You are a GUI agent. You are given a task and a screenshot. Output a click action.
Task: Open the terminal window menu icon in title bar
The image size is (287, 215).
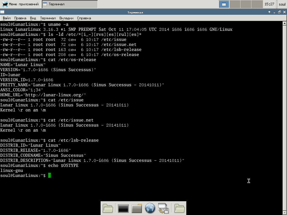point(2,12)
